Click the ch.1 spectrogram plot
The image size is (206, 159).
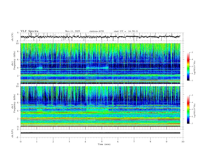[x=100, y=63]
